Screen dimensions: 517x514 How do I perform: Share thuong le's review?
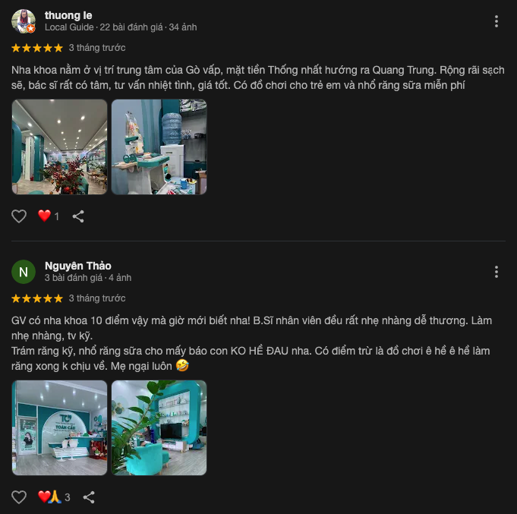coord(78,216)
